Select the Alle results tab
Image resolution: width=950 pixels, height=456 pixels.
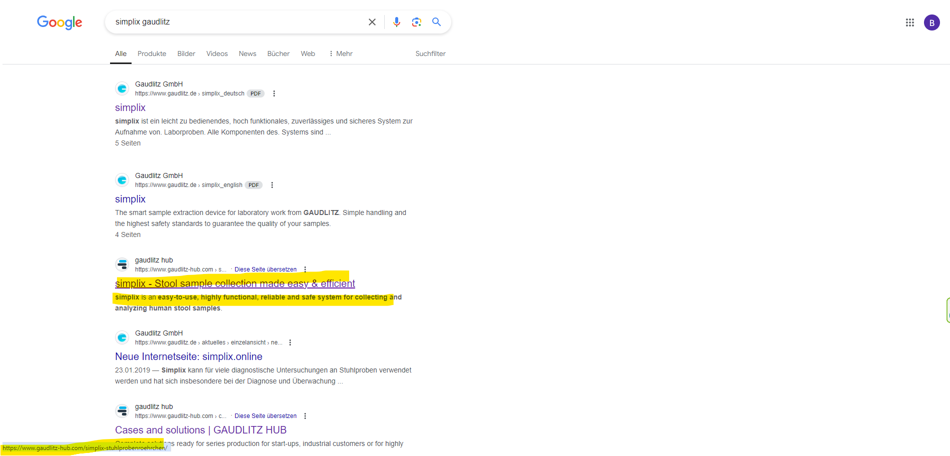(121, 53)
